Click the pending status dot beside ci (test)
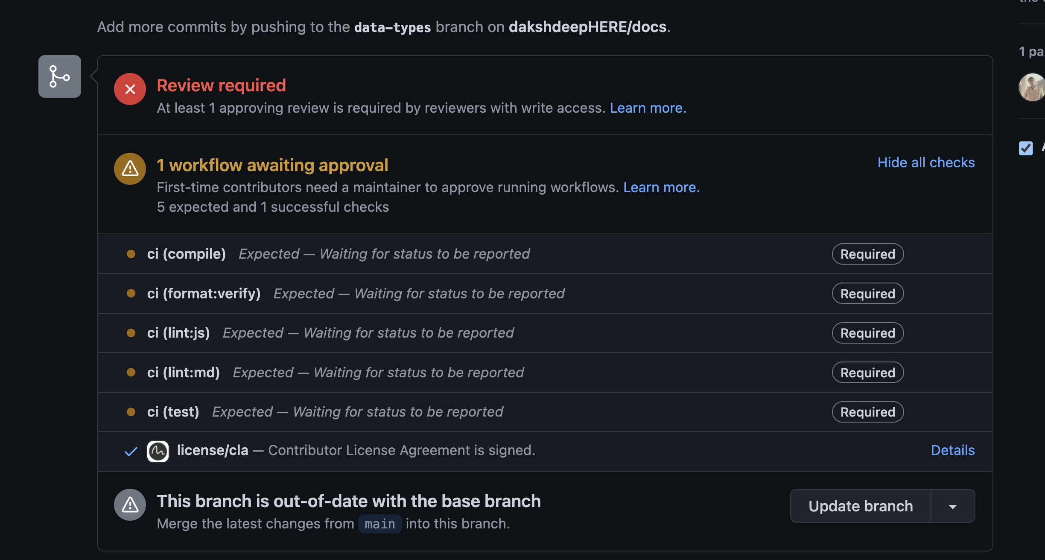1045x560 pixels. 131,411
